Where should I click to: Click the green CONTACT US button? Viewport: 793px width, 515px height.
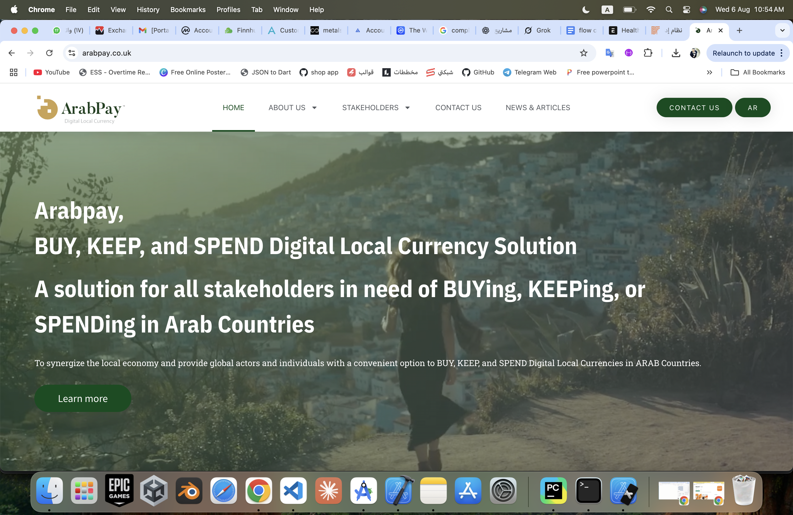694,108
